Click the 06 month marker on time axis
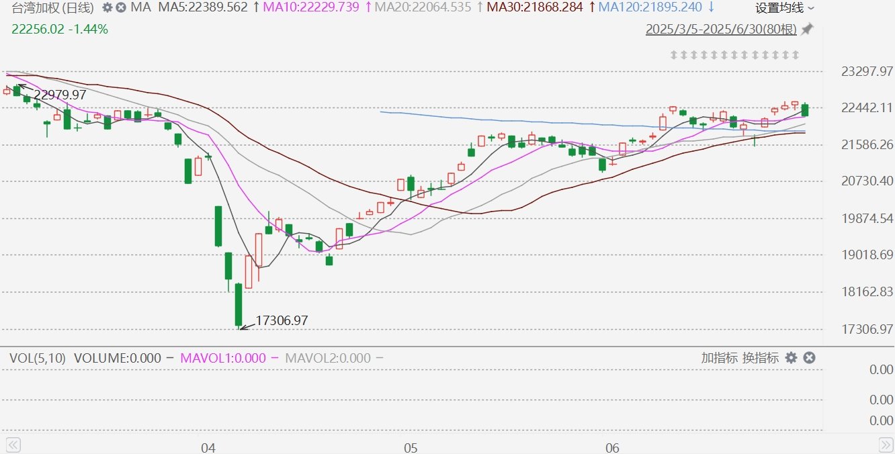895x454 pixels. [612, 447]
